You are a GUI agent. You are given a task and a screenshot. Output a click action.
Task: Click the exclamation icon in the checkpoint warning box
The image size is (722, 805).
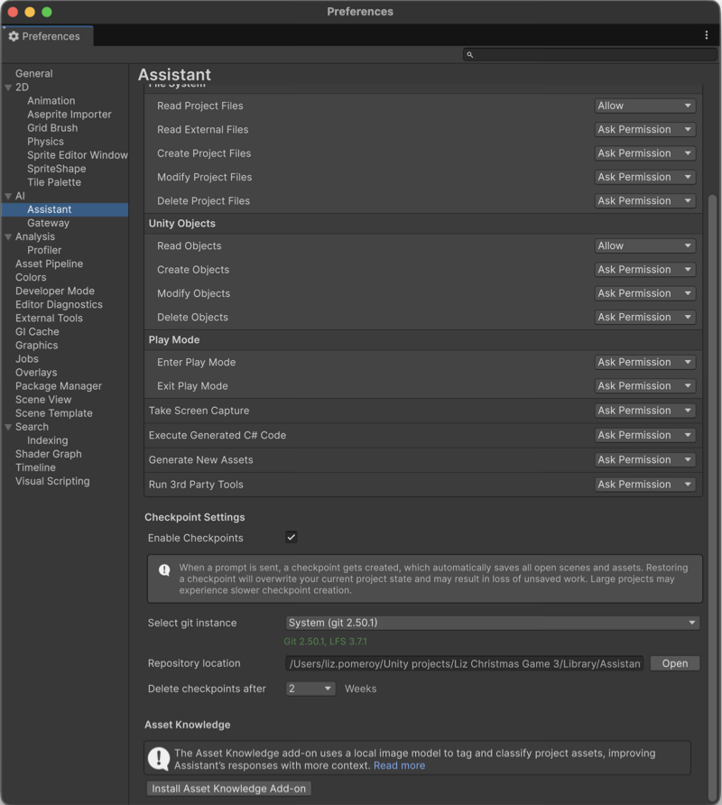pos(162,569)
